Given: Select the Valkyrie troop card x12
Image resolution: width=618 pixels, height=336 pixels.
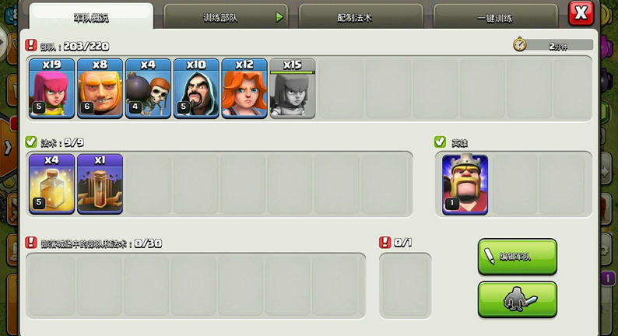Looking at the screenshot, I should point(244,88).
